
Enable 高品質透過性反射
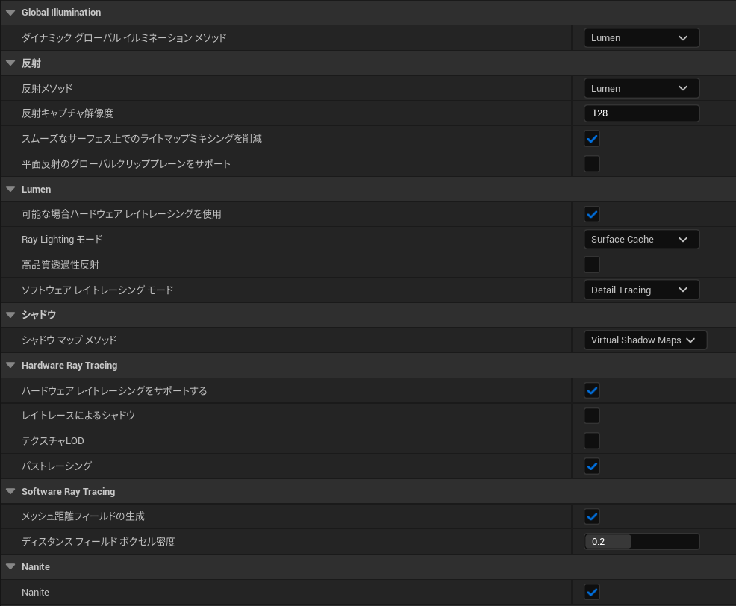coord(591,264)
